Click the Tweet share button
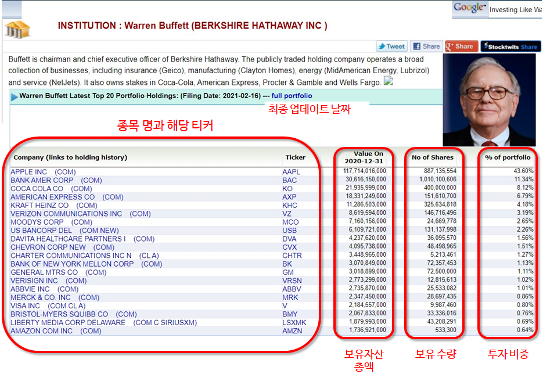Image resolution: width=543 pixels, height=381 pixels. coord(391,46)
